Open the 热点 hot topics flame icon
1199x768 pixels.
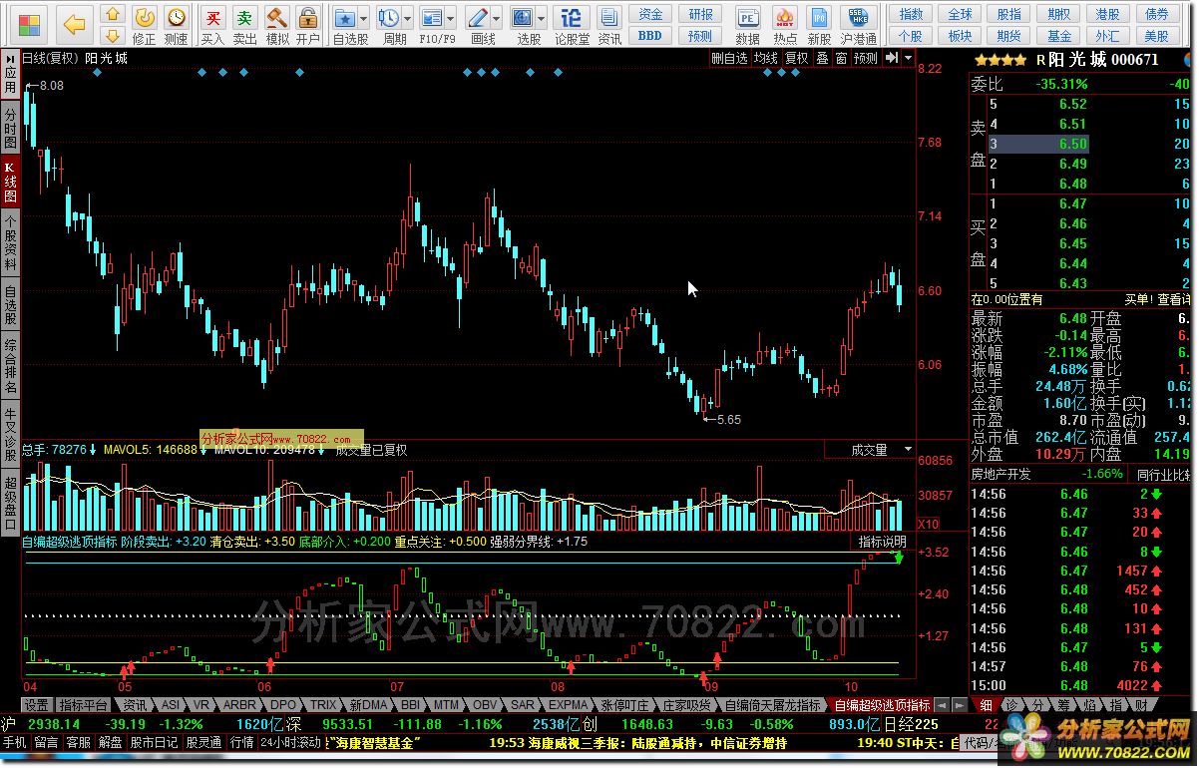[785, 25]
